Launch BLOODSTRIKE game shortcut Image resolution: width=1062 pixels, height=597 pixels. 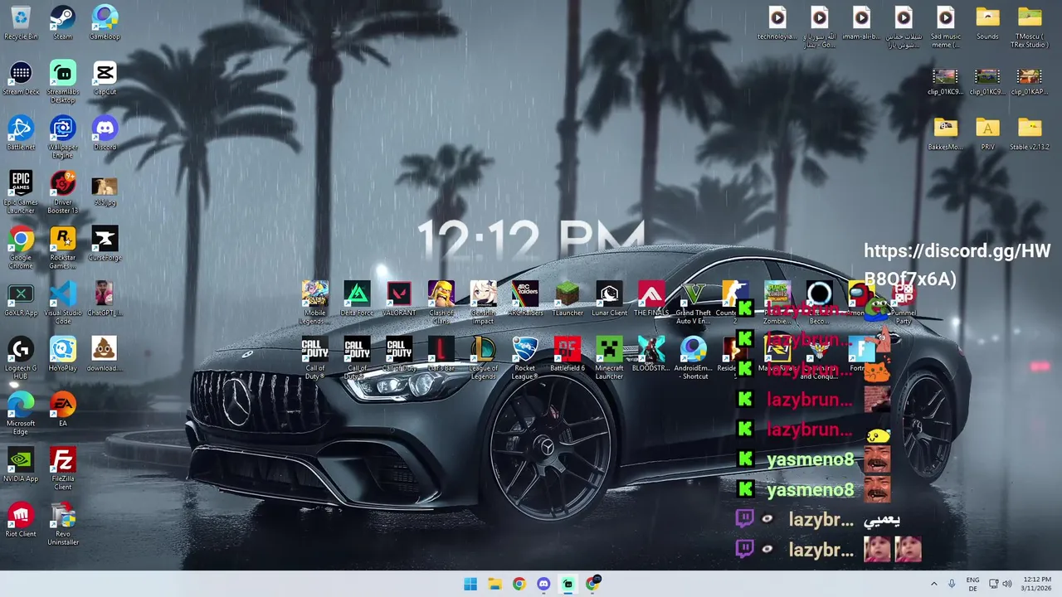(651, 354)
